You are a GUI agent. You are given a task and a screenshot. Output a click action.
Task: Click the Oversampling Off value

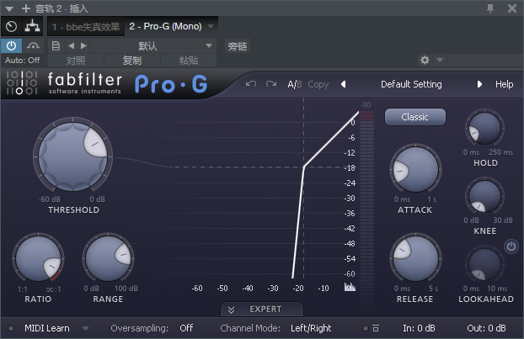click(x=186, y=328)
